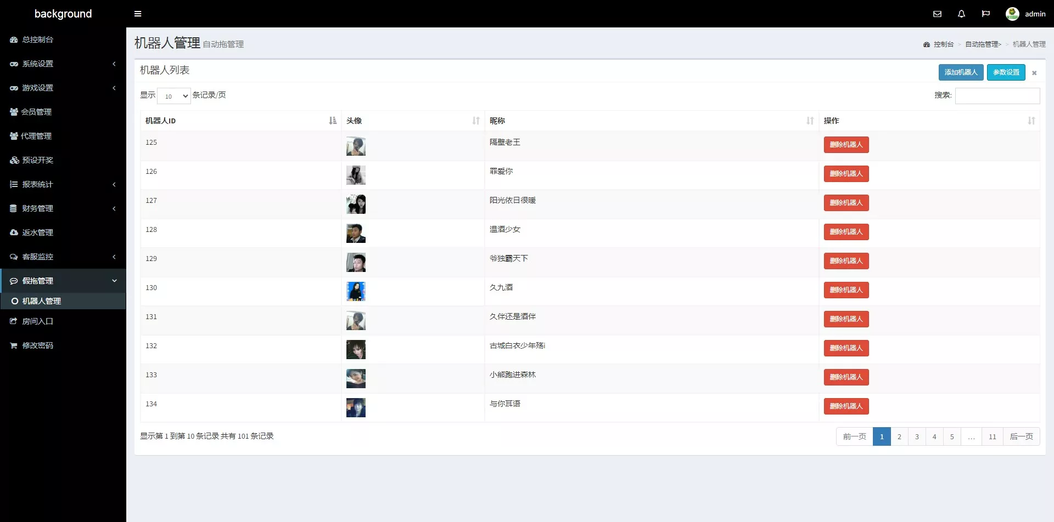The image size is (1054, 522).
Task: Go to page 5 in pagination
Action: [x=952, y=436]
